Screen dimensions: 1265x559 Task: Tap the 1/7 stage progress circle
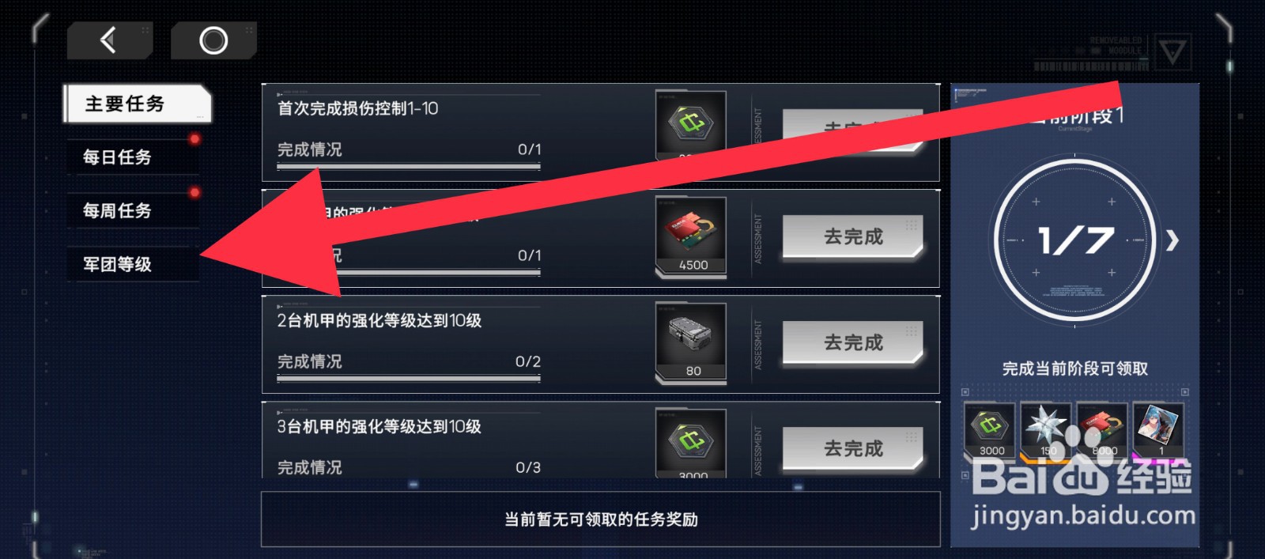pyautogui.click(x=1074, y=240)
